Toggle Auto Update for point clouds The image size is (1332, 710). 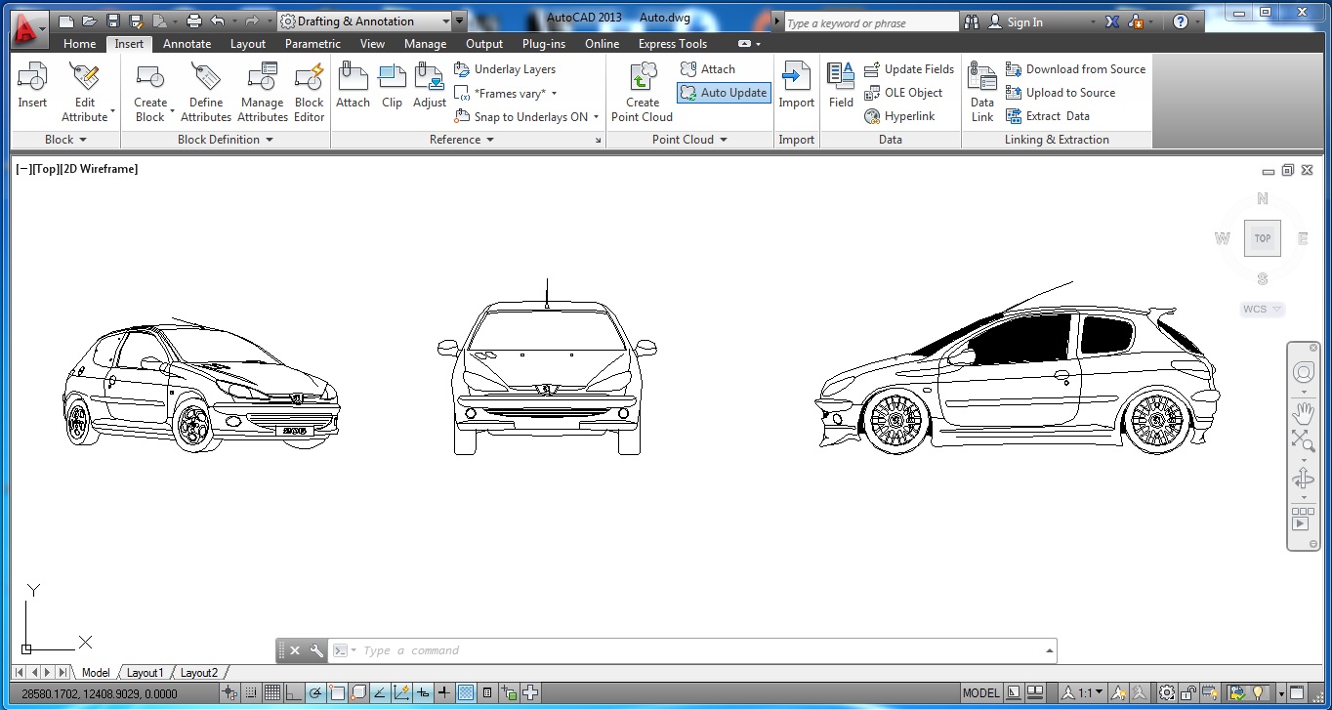[x=724, y=93]
